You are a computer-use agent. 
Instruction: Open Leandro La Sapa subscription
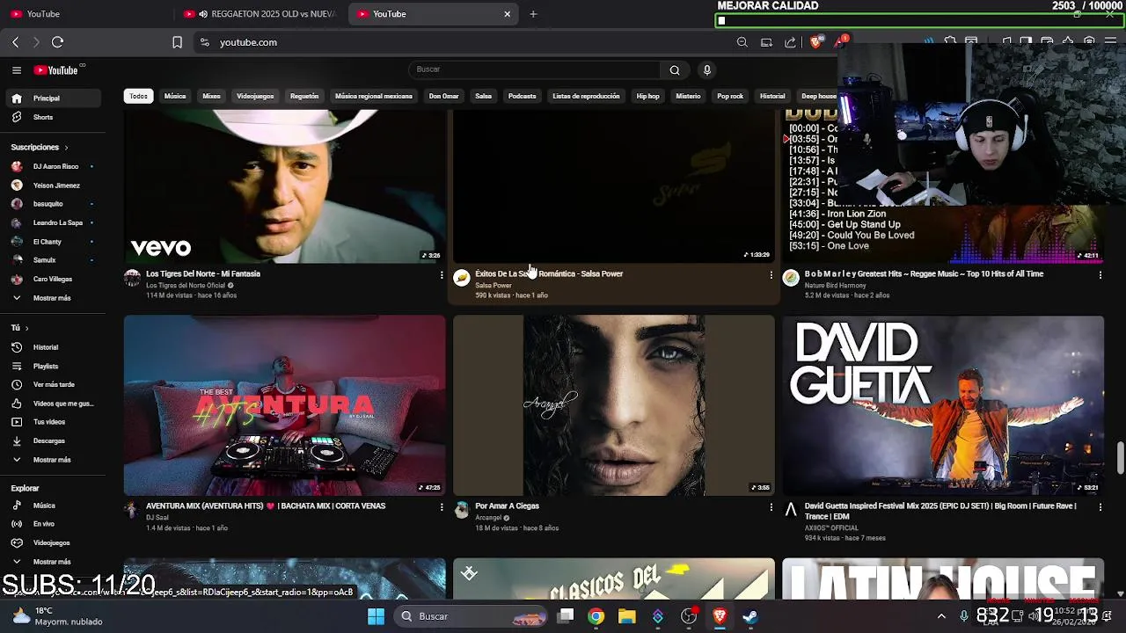point(53,222)
